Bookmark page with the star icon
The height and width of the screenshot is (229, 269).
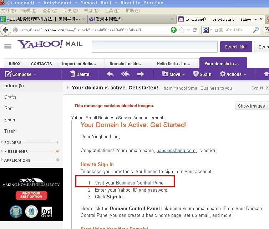point(182,30)
